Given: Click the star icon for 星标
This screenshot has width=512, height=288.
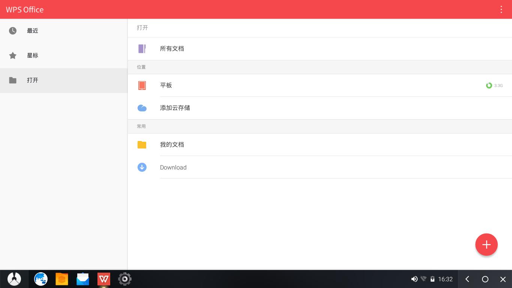Looking at the screenshot, I should pyautogui.click(x=13, y=55).
